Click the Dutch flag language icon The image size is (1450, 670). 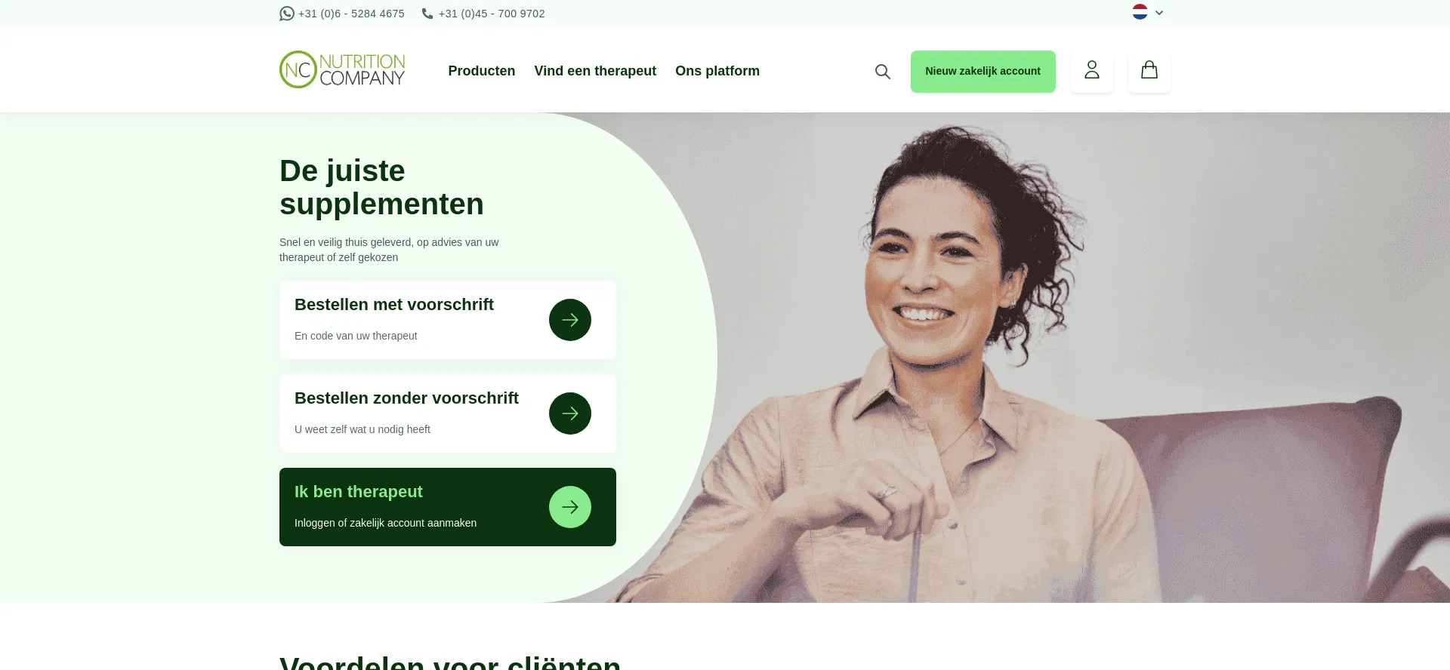(1140, 12)
